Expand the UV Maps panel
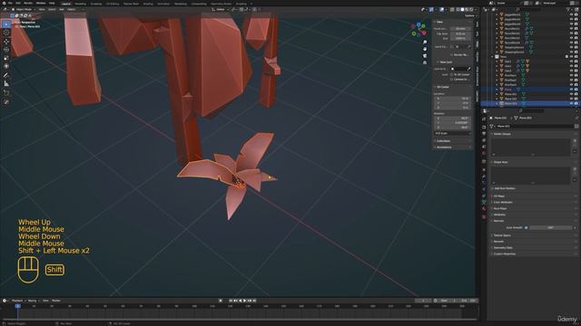 498,197
